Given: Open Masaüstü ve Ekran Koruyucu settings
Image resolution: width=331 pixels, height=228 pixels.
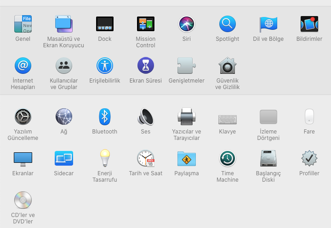Looking at the screenshot, I should pos(63,24).
